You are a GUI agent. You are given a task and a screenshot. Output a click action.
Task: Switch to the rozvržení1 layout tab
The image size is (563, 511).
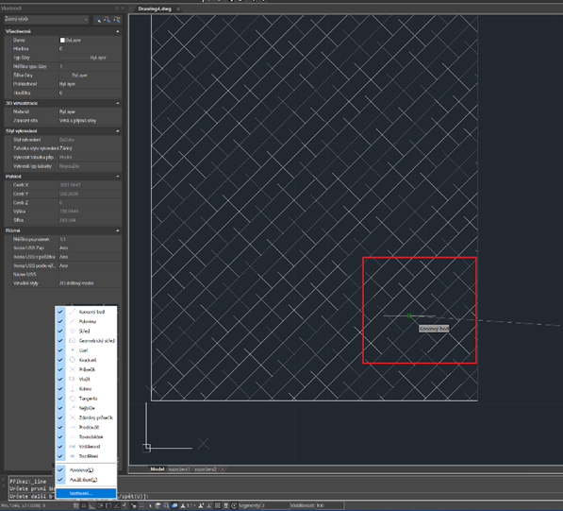(x=179, y=469)
